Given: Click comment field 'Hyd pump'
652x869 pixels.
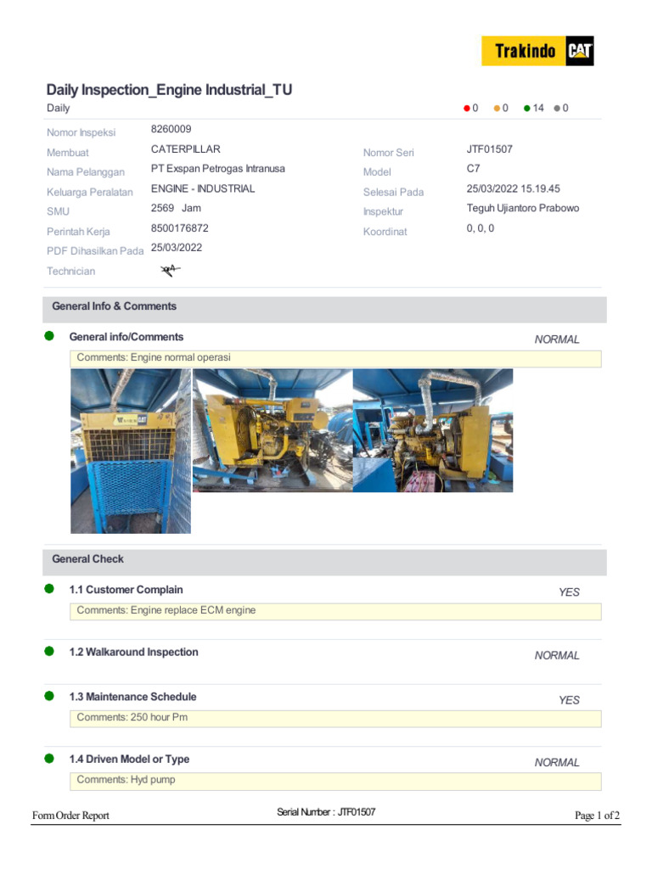Looking at the screenshot, I should 335,781.
